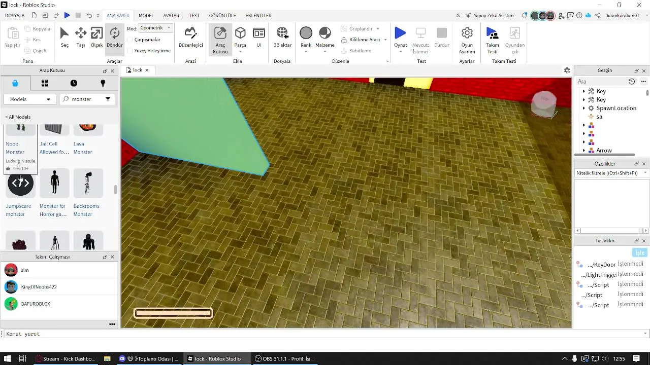Open the terrain Düzenleyici editor
The width and height of the screenshot is (650, 365).
190,38
